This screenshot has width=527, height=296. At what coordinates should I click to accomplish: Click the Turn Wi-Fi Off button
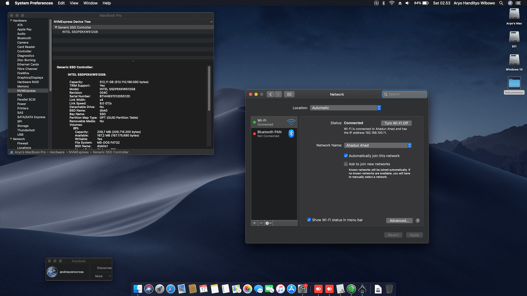click(396, 123)
